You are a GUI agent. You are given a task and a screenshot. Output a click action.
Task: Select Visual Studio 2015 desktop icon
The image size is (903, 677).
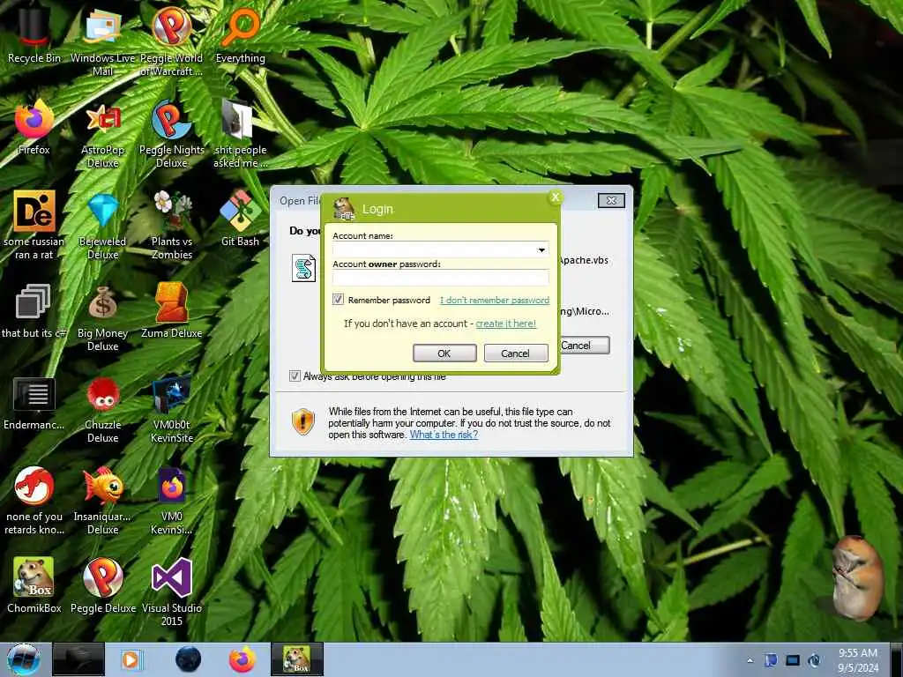172,591
